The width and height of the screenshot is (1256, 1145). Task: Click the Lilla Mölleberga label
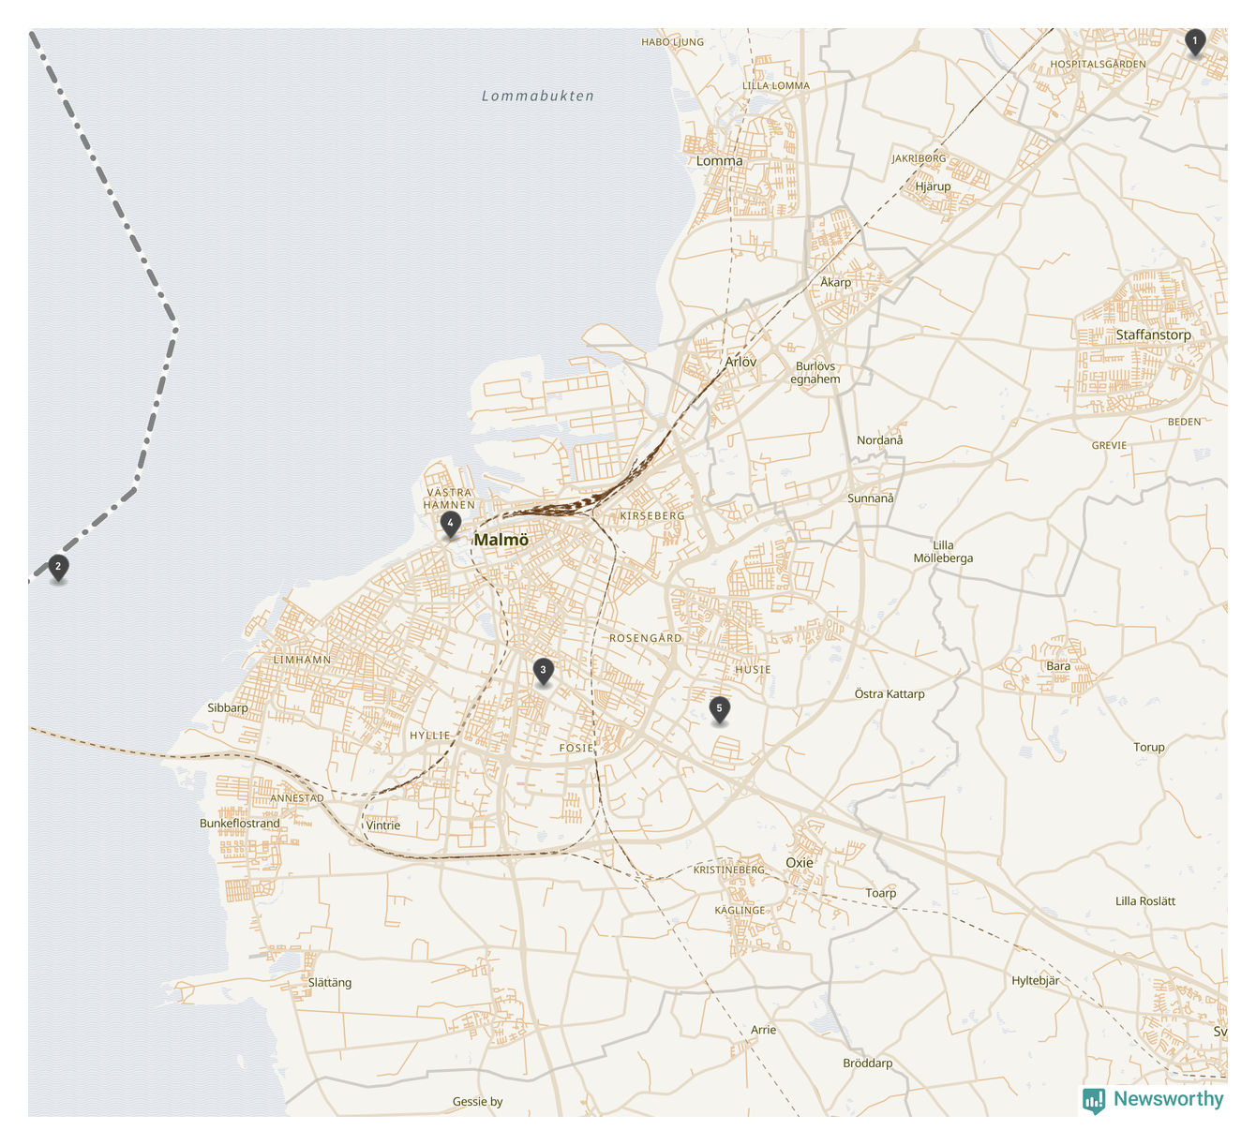[x=943, y=552]
